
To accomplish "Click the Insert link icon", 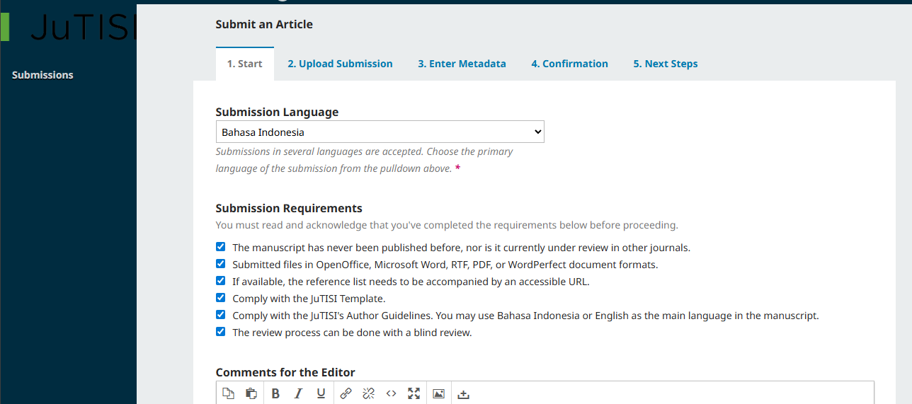I will [346, 393].
